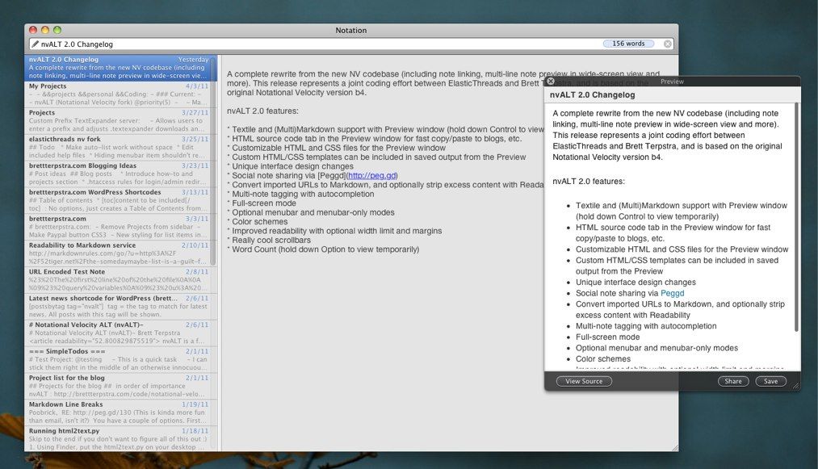Click the View Source button
Screen dimensions: 818x469
(x=584, y=381)
